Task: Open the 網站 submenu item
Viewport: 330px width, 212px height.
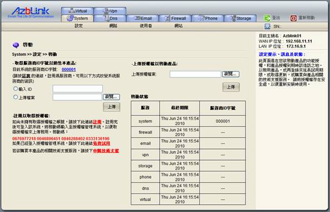Action: coord(179,26)
